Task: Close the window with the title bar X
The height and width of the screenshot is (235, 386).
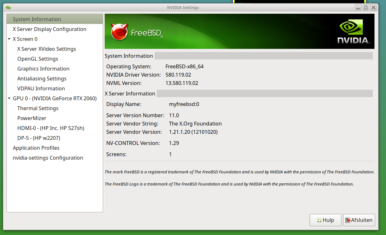Action: pos(373,7)
